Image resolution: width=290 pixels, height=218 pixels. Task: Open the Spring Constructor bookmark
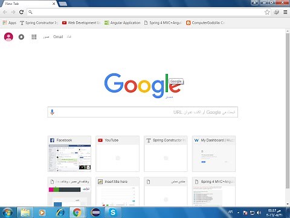pyautogui.click(x=39, y=23)
